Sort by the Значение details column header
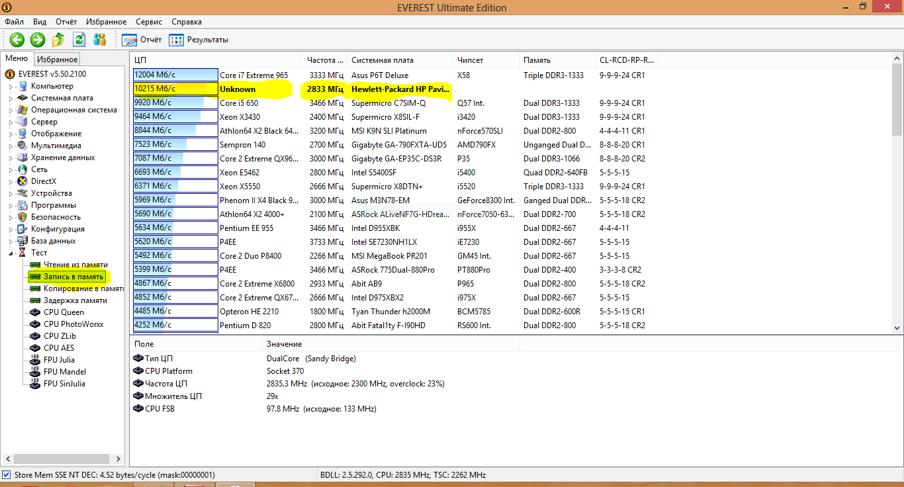 pyautogui.click(x=390, y=344)
